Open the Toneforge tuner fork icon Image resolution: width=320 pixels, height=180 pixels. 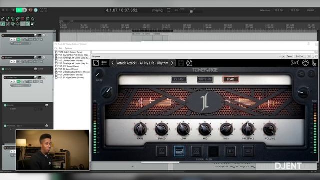coord(314,63)
